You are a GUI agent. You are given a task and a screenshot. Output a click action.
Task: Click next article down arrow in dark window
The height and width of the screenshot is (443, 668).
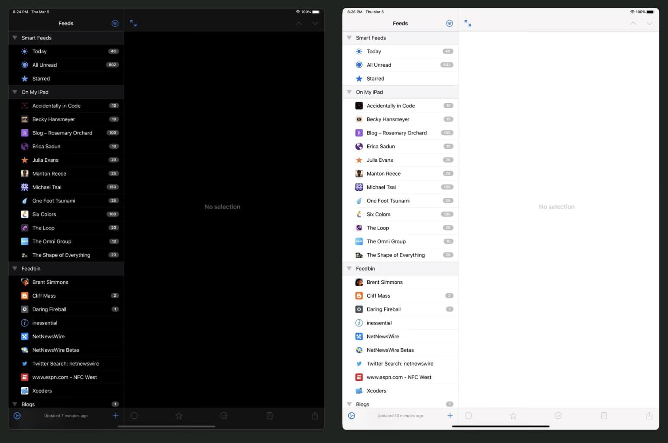pos(315,23)
